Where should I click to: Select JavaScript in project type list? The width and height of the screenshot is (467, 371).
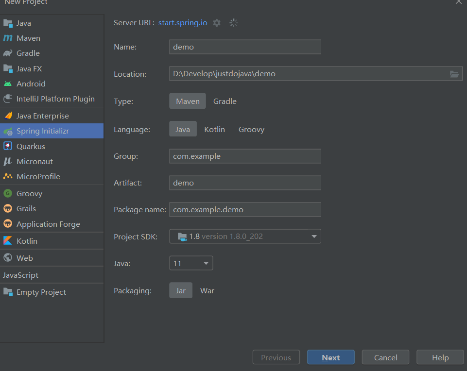click(x=52, y=275)
